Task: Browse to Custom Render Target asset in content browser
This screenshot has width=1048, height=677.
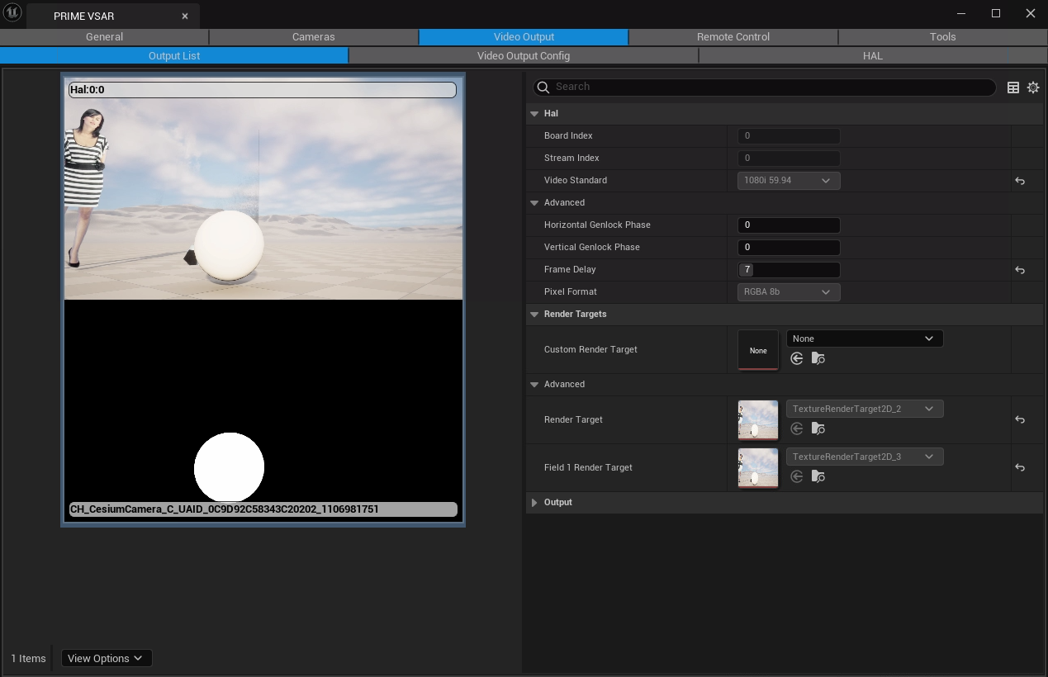Action: point(818,358)
